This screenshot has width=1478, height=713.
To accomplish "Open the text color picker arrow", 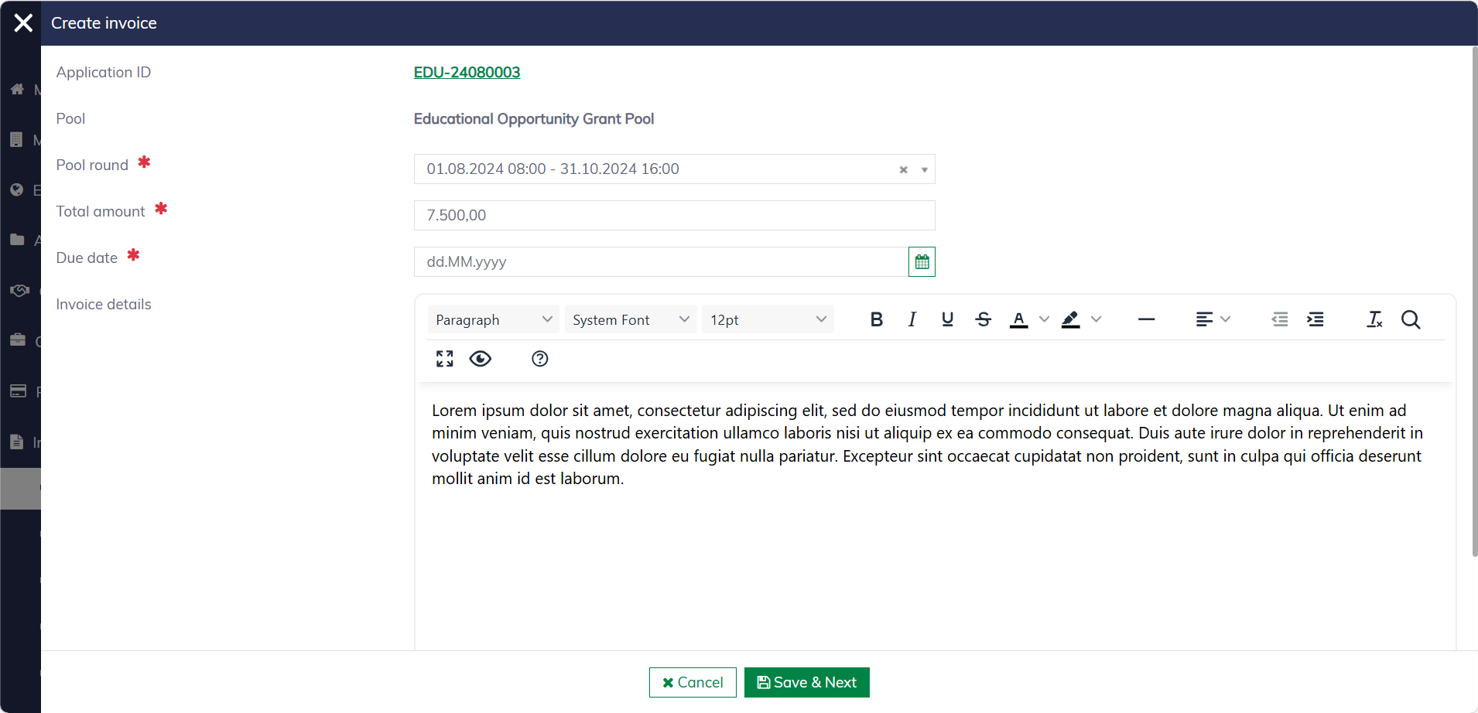I will (x=1044, y=319).
